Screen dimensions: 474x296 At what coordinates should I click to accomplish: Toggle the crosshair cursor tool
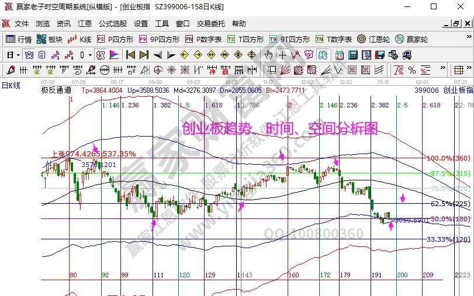pos(282,55)
